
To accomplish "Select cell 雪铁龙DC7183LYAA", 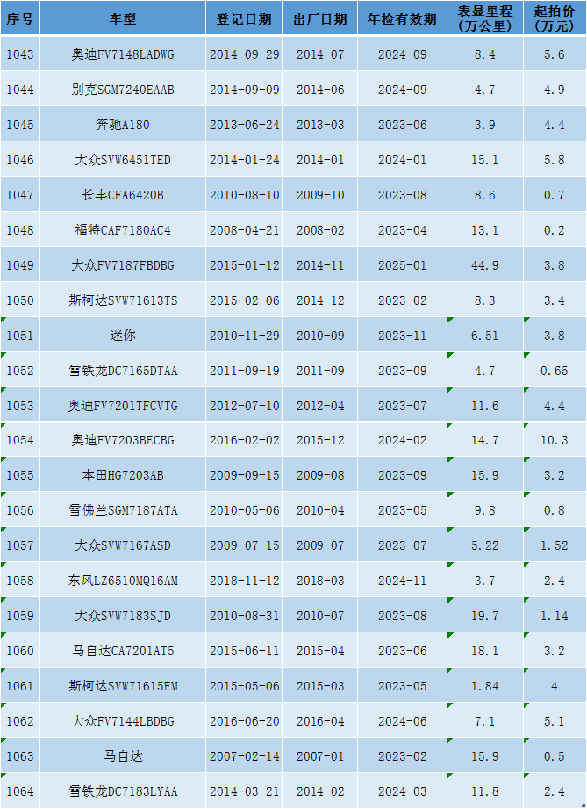I will (123, 791).
